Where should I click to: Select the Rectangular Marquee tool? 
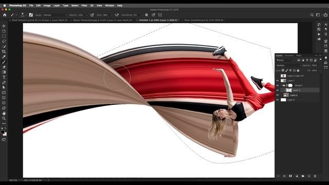click(x=4, y=36)
